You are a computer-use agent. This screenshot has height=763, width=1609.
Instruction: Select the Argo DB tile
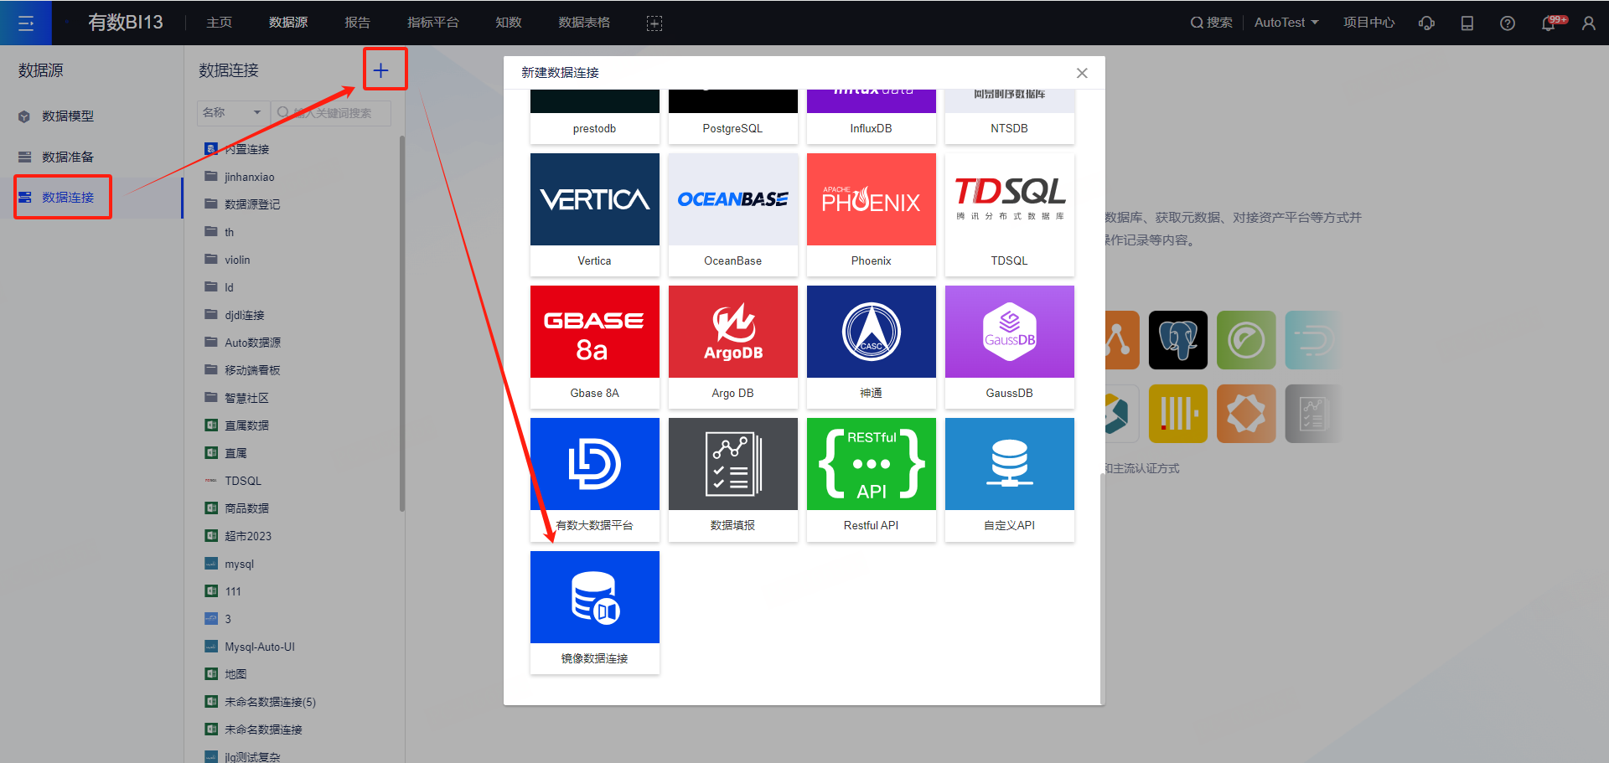point(732,346)
